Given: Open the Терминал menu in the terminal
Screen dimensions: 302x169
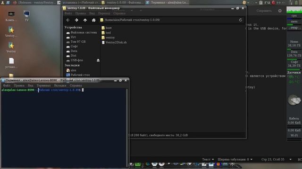Looking at the screenshot, I should click(44, 85).
